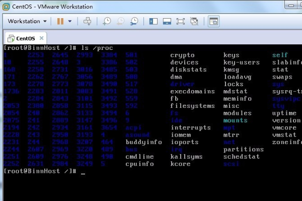302x201 pixels.
Task: Open the Snapshot Manager
Action: [x=134, y=21]
